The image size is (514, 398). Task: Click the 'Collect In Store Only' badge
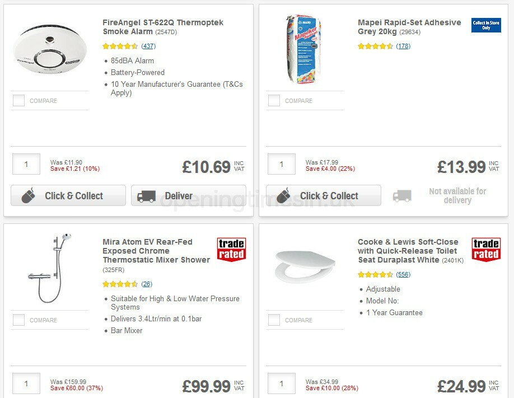tap(486, 26)
